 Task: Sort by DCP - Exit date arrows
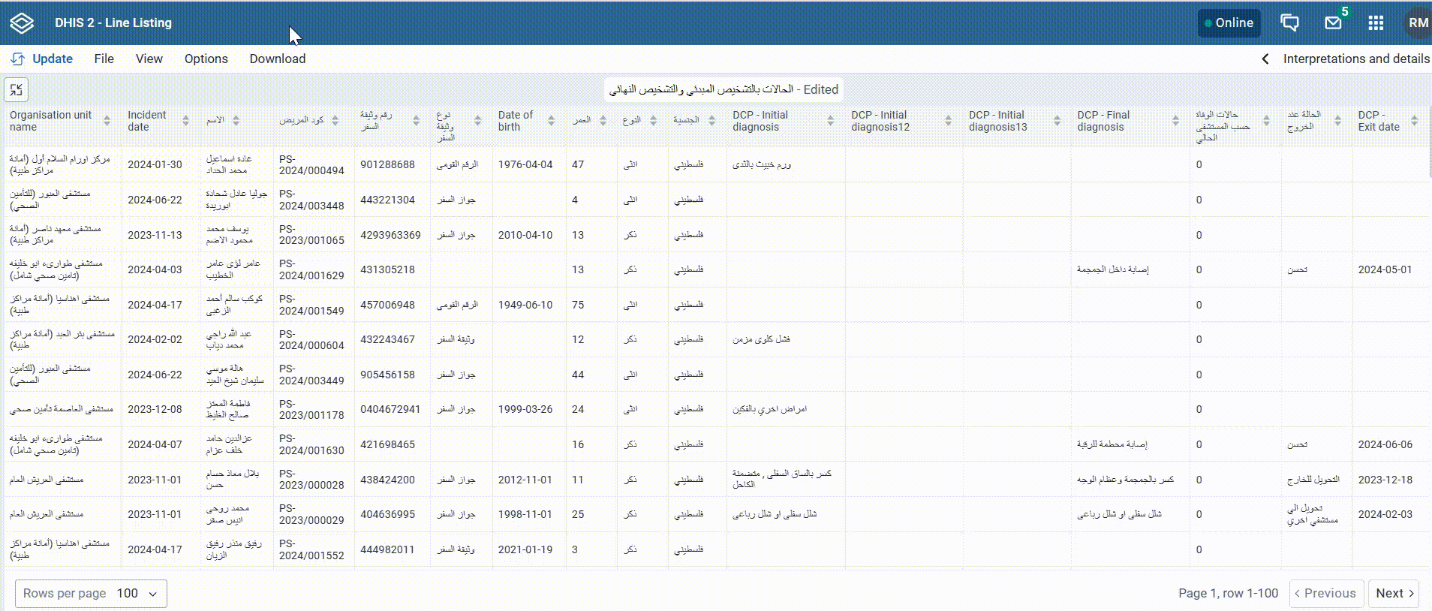click(1414, 121)
